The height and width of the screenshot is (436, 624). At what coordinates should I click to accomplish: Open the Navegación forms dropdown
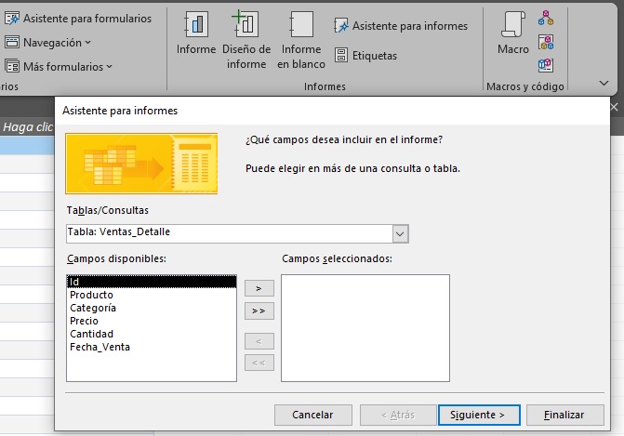48,42
